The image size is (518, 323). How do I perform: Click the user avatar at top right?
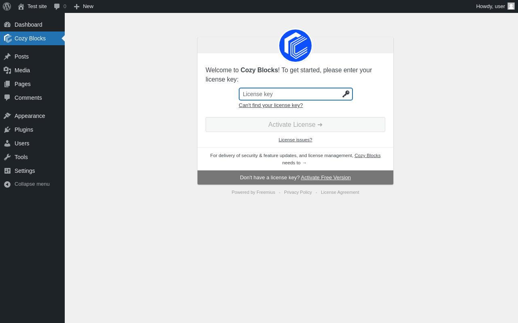[511, 6]
